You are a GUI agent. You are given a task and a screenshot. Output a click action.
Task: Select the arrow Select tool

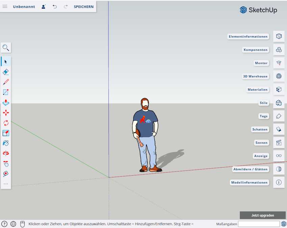[5, 61]
